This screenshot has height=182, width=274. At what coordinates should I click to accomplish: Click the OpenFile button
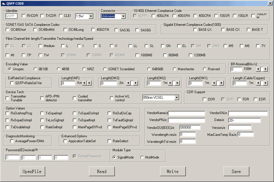[32, 171]
